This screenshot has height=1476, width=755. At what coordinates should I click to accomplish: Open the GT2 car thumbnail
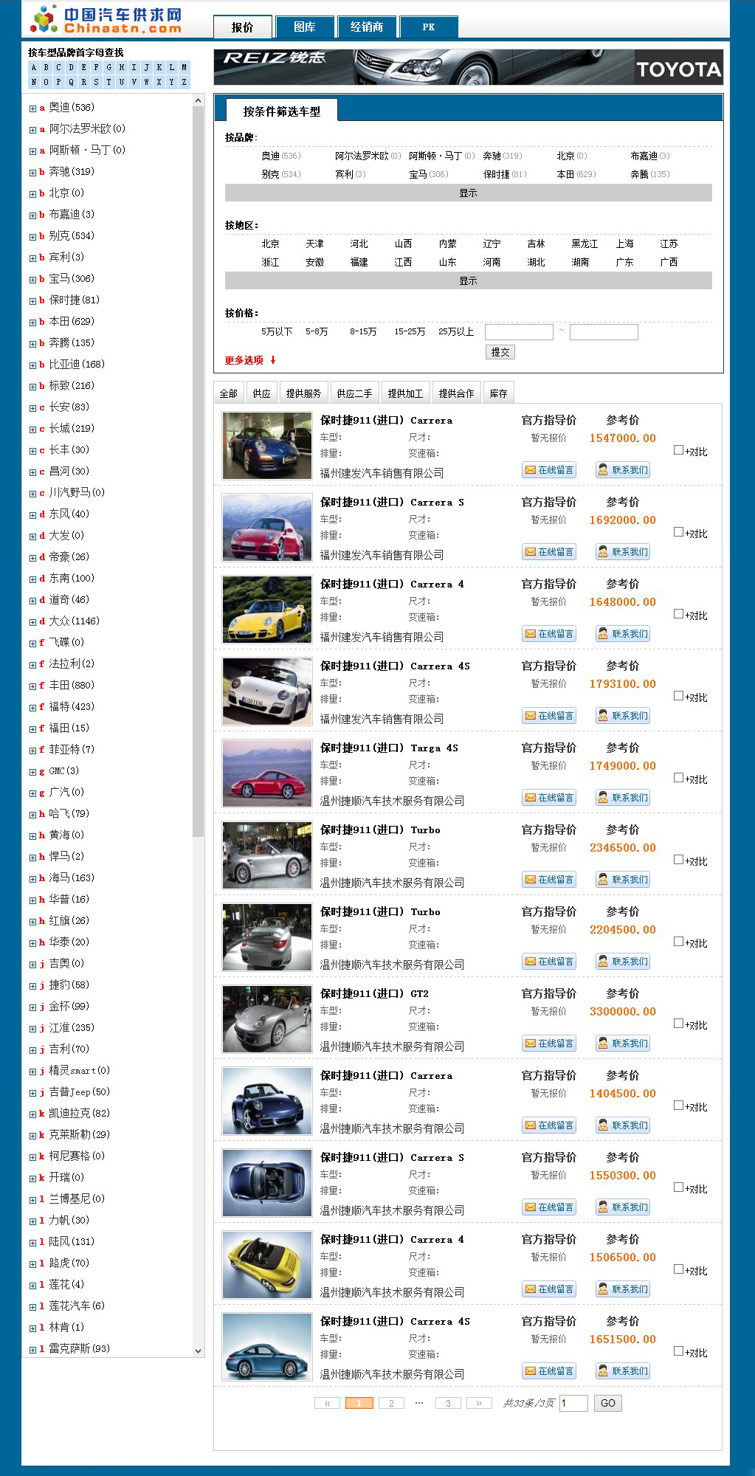point(267,1019)
